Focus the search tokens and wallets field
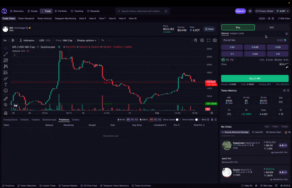The image size is (292, 188). click(143, 11)
